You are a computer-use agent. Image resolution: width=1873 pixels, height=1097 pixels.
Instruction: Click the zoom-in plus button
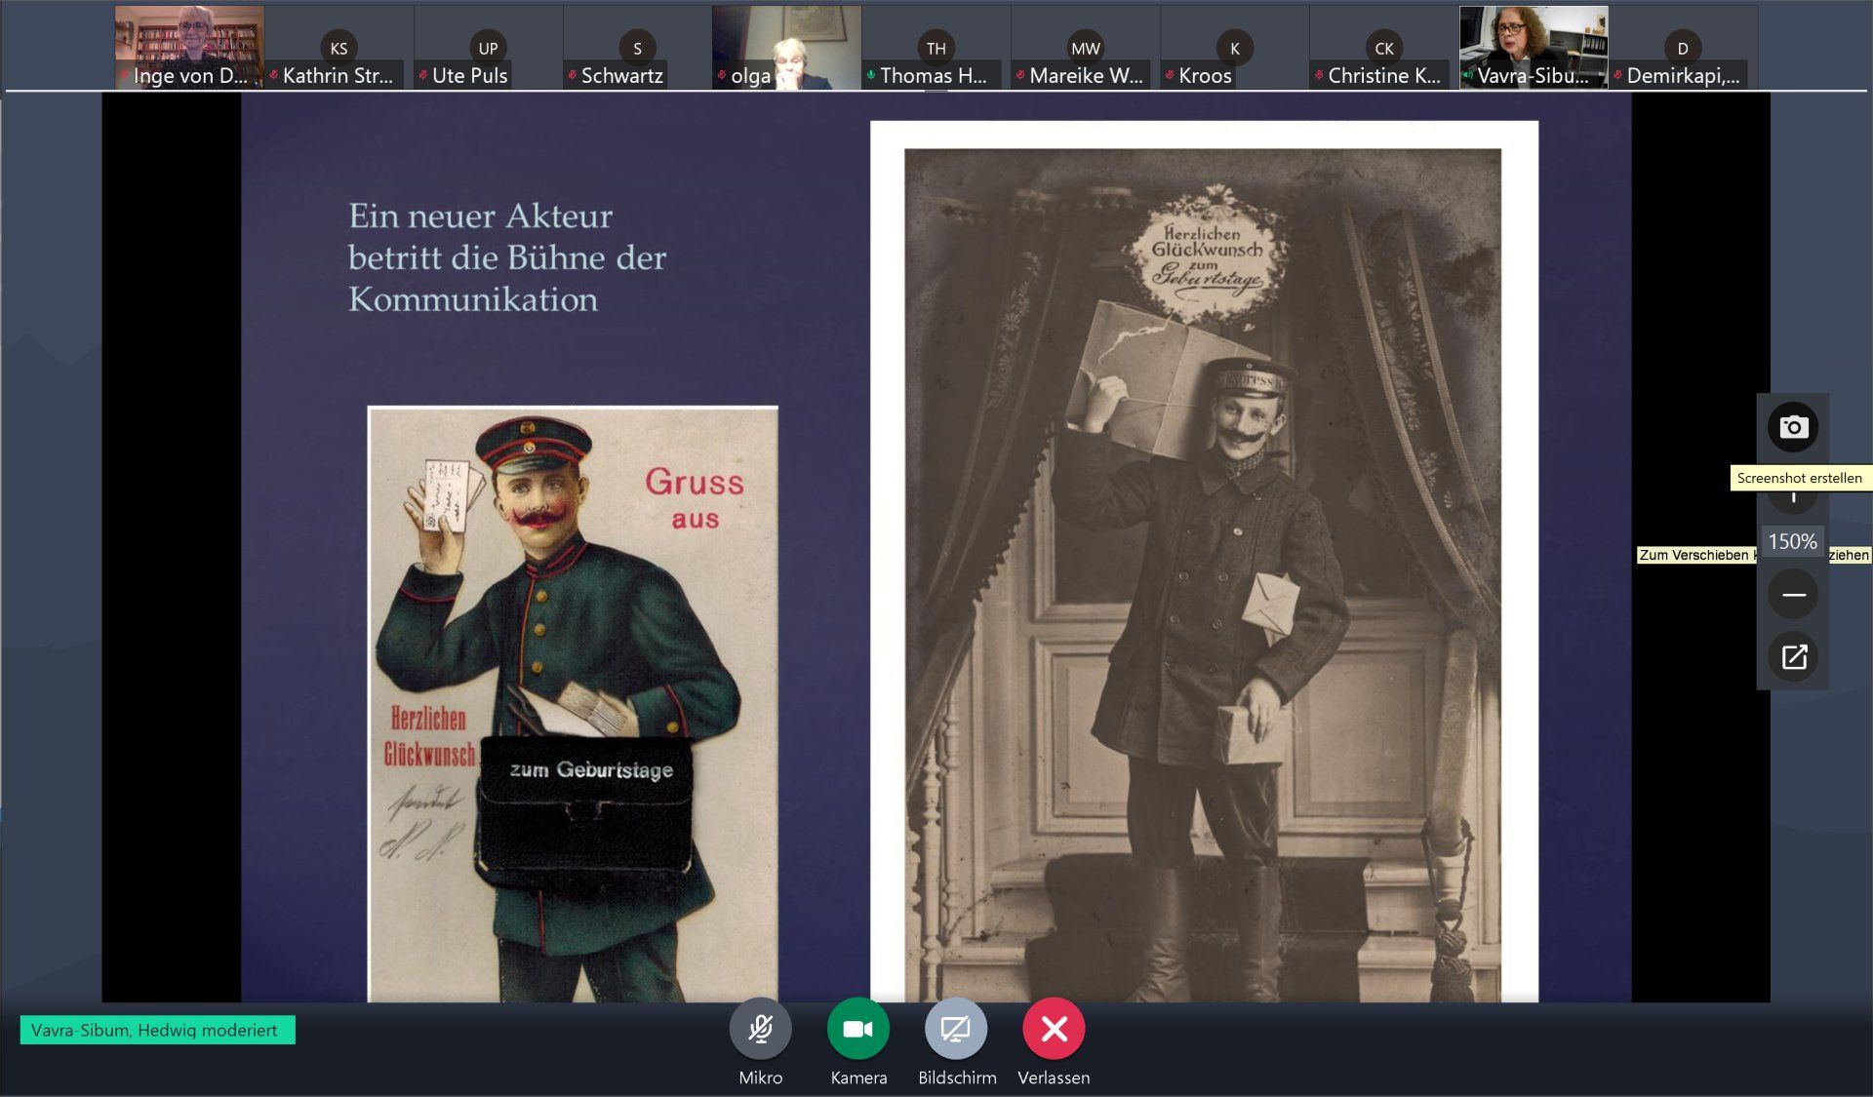pos(1793,499)
